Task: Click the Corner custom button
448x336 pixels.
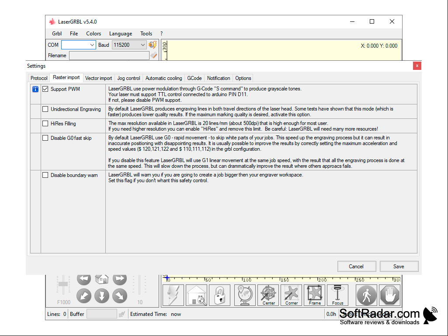Action: tap(292, 295)
